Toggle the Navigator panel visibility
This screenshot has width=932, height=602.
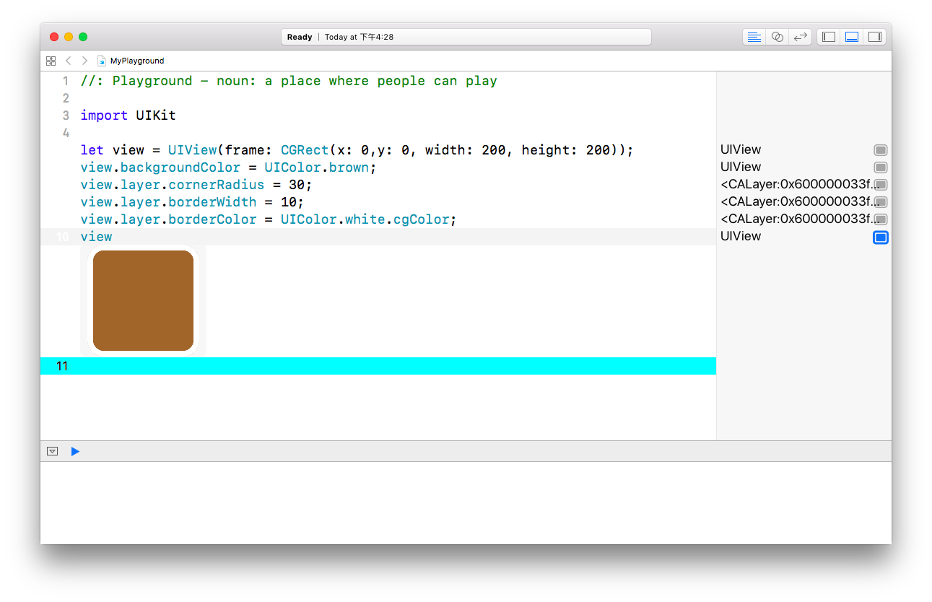(x=829, y=37)
